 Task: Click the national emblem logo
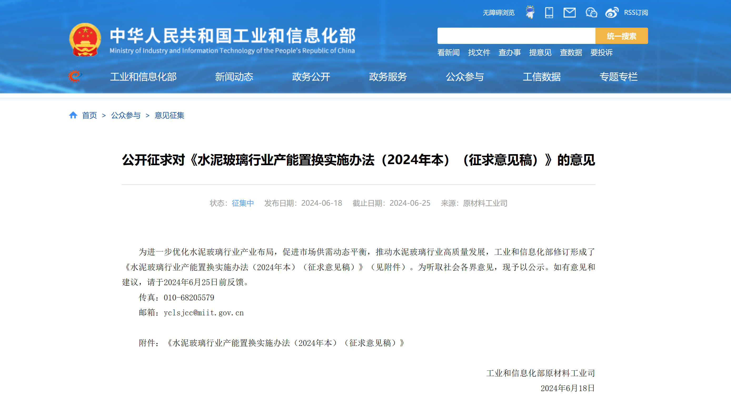85,40
